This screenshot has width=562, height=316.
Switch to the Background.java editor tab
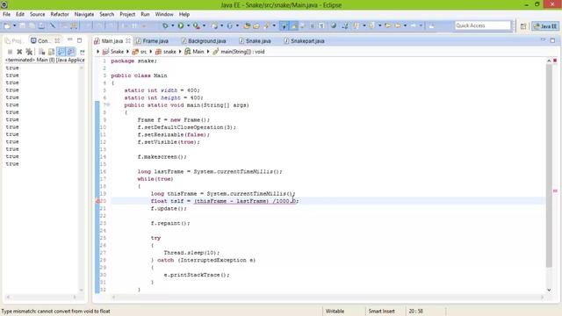(204, 41)
